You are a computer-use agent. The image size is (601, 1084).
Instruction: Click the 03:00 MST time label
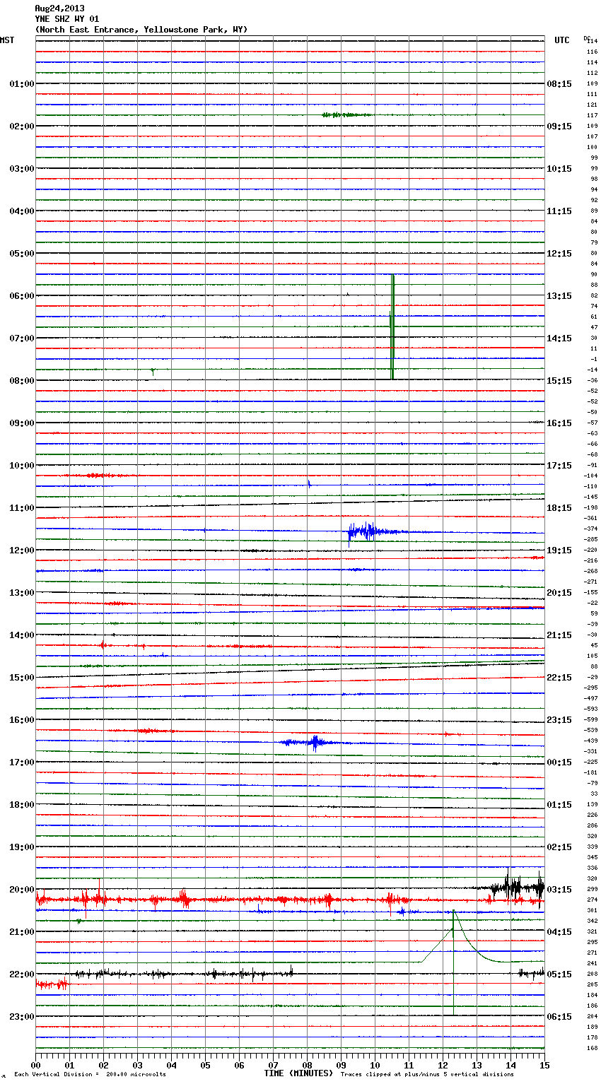22,169
